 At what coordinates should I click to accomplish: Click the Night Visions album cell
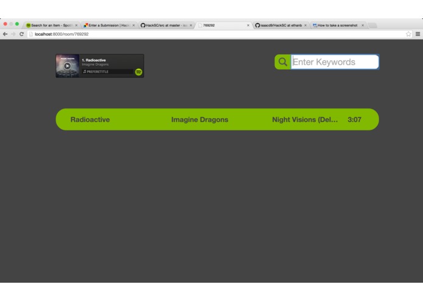point(305,119)
